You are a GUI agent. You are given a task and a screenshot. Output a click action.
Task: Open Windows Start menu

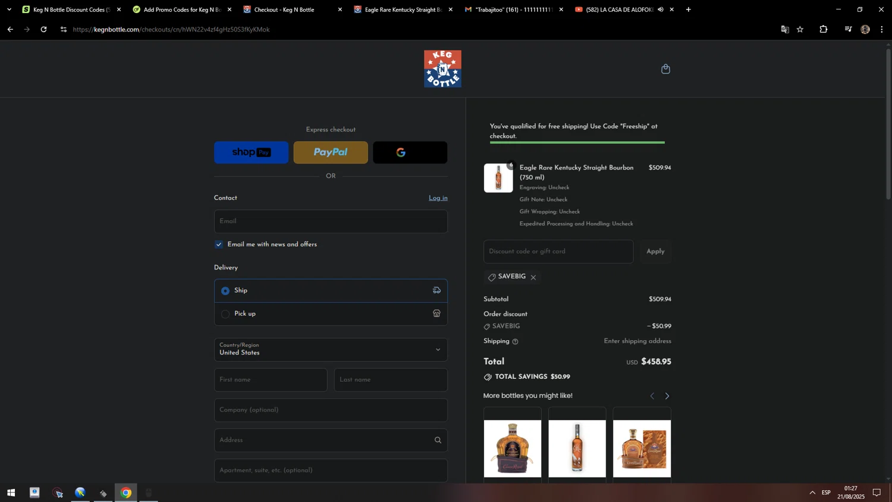(x=11, y=493)
